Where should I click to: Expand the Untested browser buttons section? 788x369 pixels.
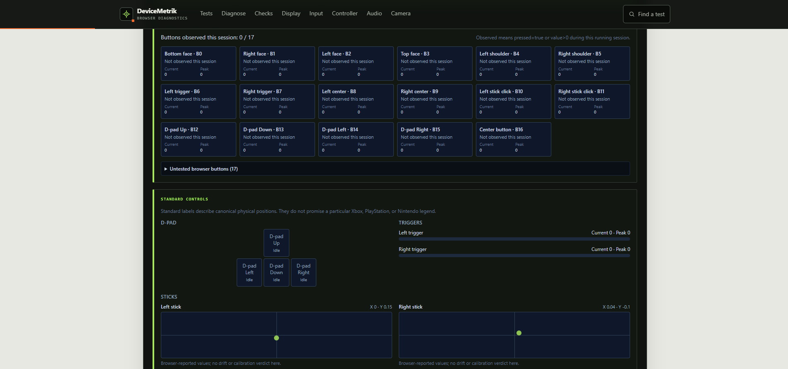point(395,169)
